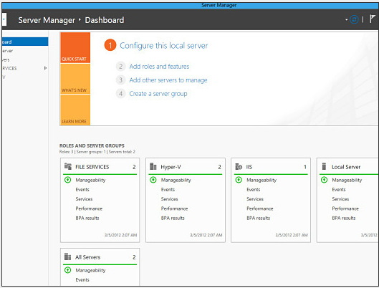Image resolution: width=379 pixels, height=288 pixels.
Task: Click the orange step 1 circle
Action: (x=110, y=45)
